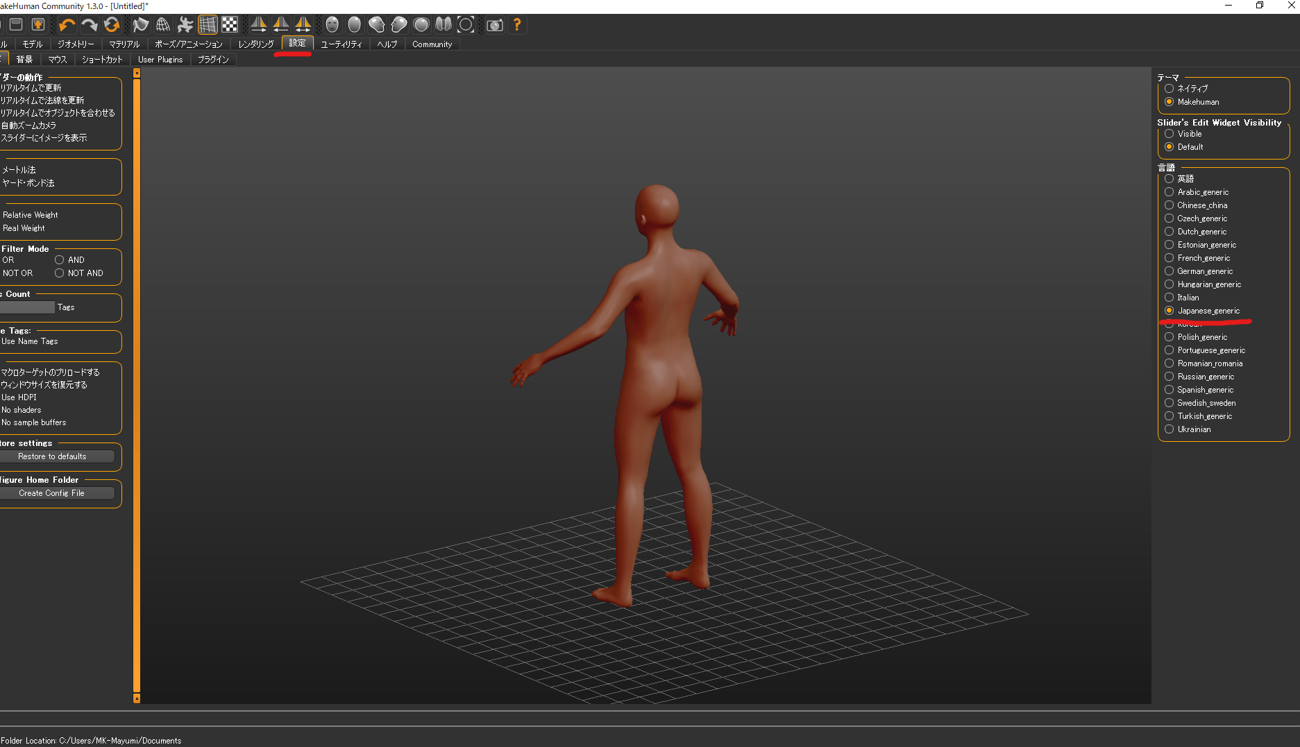The width and height of the screenshot is (1300, 747).
Task: Open help via question mark icon
Action: pos(517,26)
